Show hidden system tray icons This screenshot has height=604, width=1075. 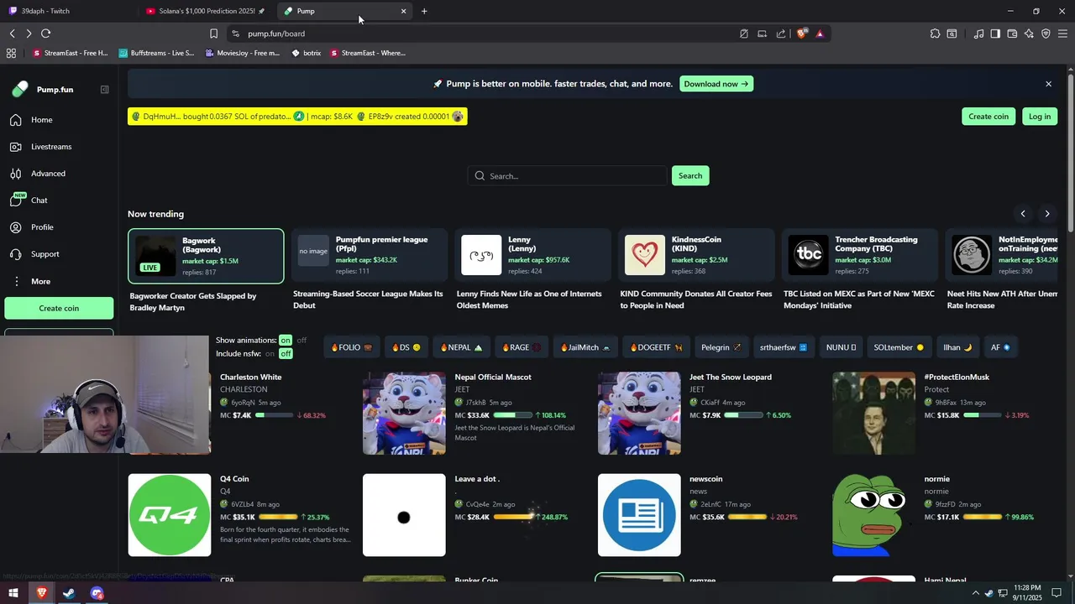coord(975,593)
